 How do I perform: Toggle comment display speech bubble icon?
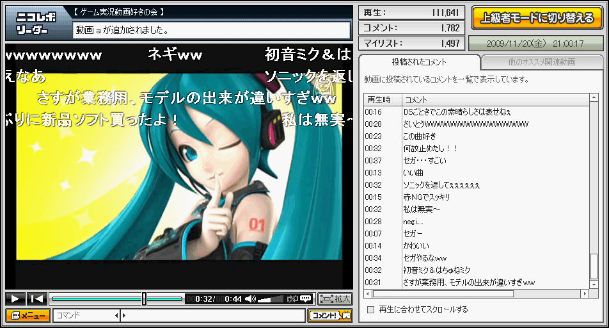(305, 299)
